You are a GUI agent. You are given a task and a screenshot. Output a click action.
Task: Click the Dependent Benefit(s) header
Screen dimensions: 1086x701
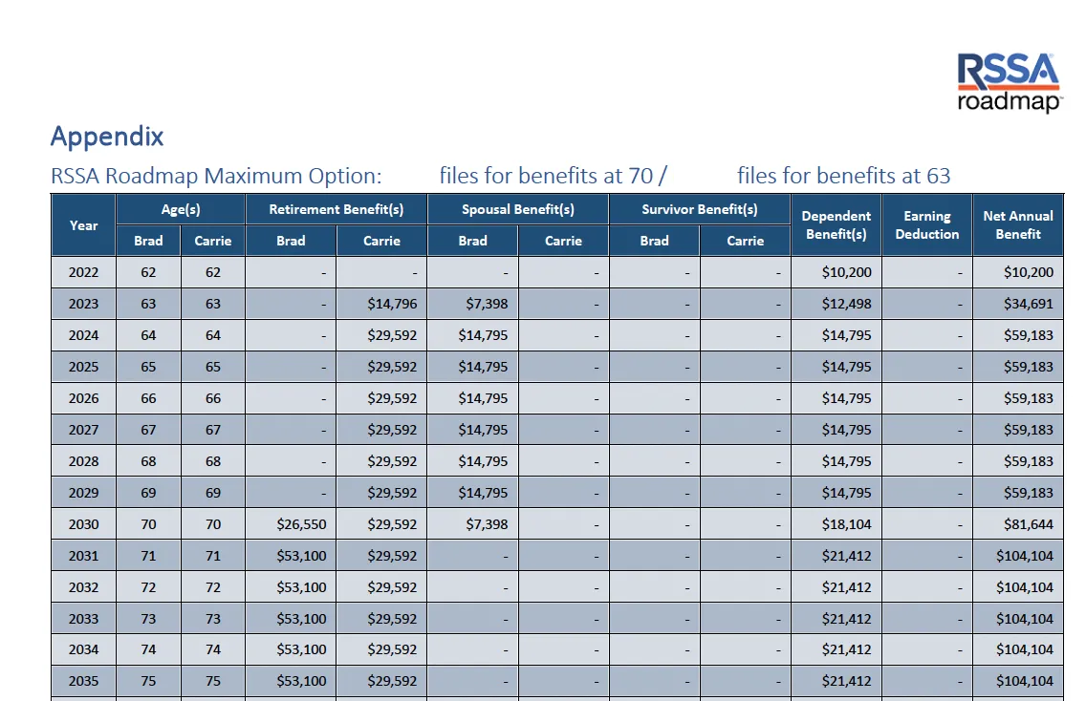coord(836,224)
